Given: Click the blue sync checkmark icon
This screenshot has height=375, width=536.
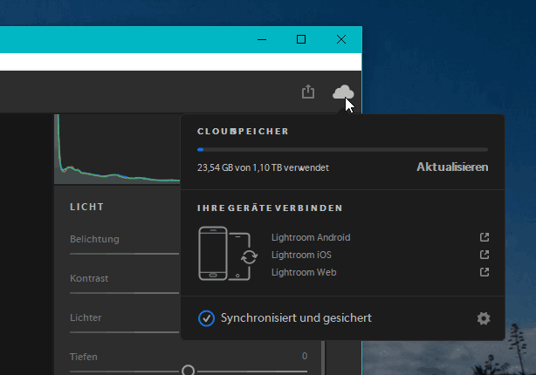Looking at the screenshot, I should coord(206,318).
